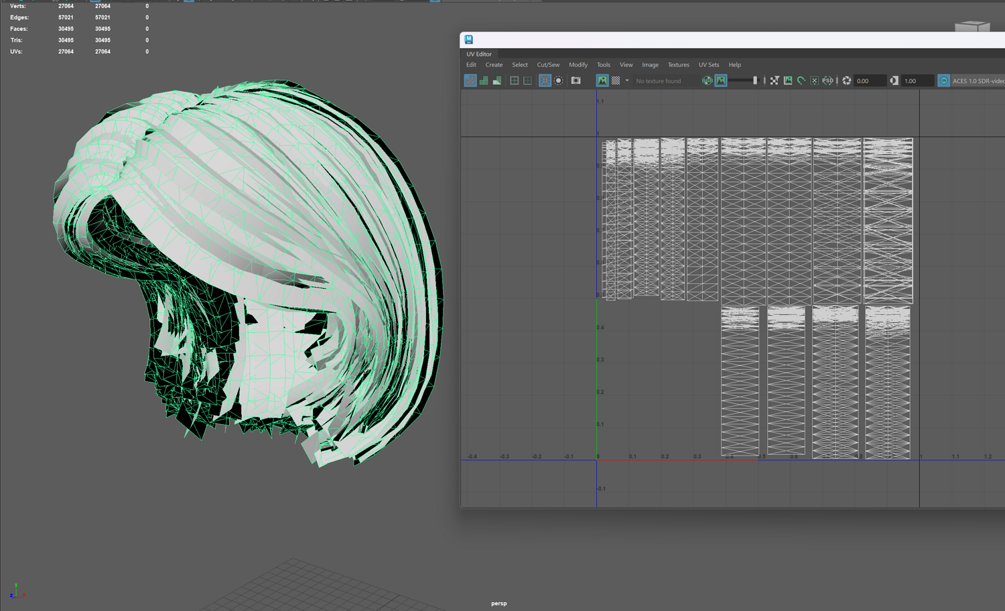Toggle the checker map display
Image resolution: width=1005 pixels, height=611 pixels.
(x=616, y=80)
